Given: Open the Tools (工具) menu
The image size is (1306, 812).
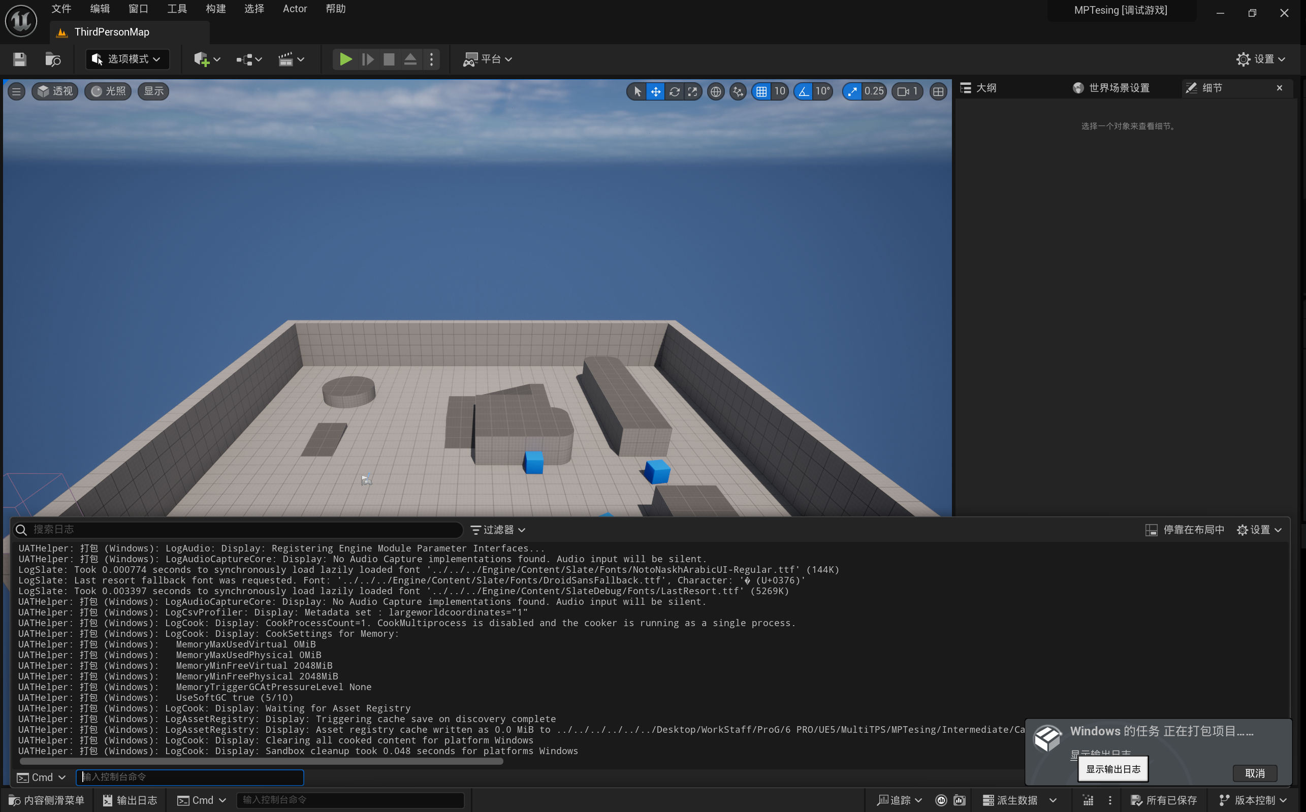Looking at the screenshot, I should [177, 9].
